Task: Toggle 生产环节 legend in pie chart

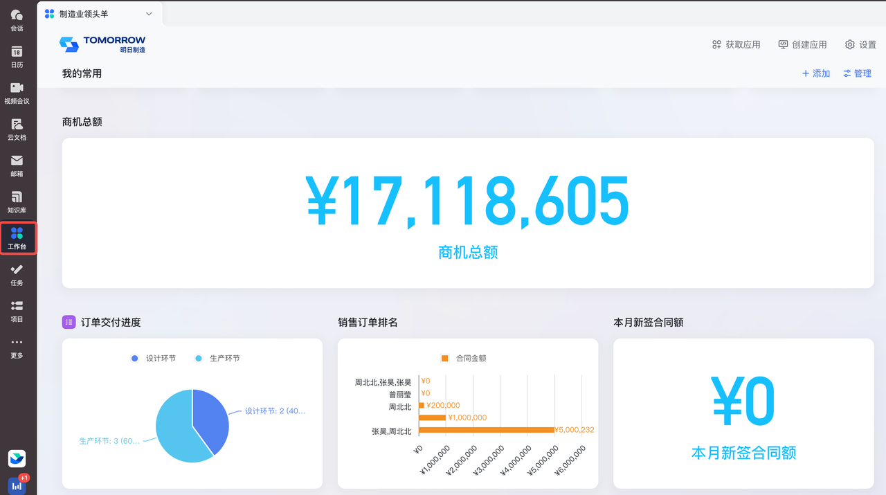Action: [218, 359]
